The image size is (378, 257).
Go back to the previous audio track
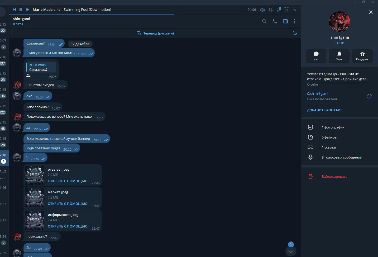coord(14,9)
